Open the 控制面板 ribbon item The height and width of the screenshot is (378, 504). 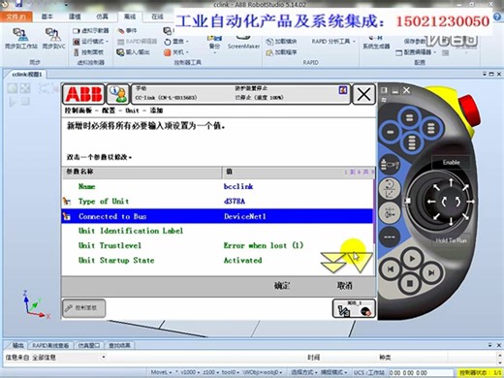click(x=89, y=52)
